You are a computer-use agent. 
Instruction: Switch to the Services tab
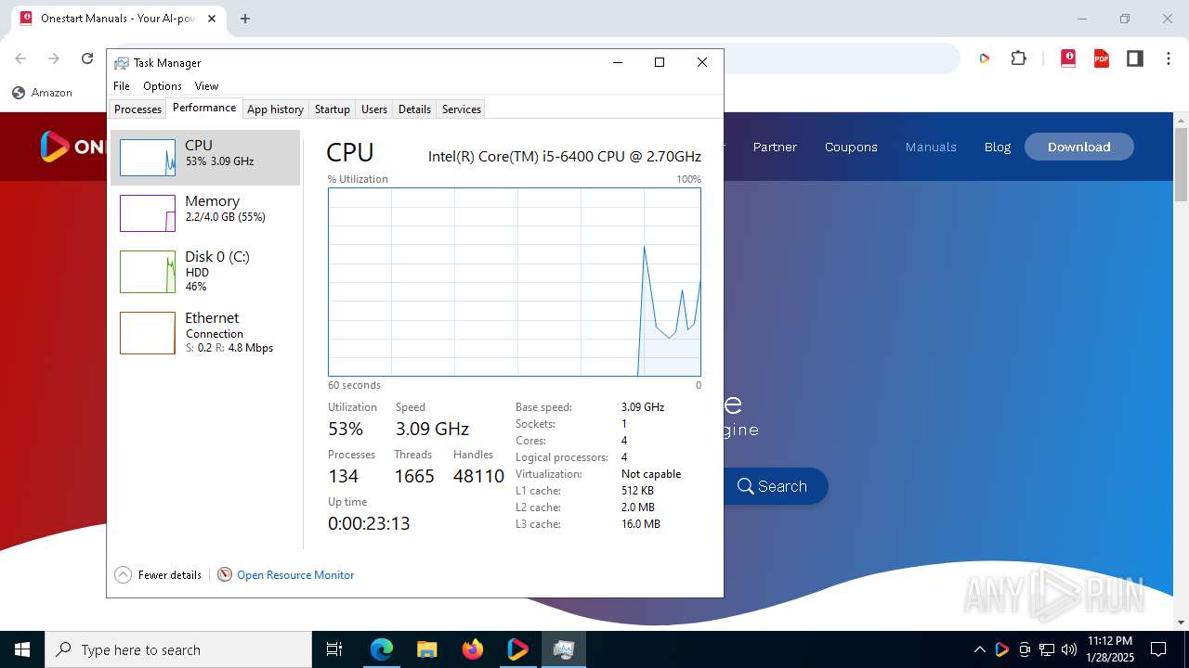tap(462, 109)
